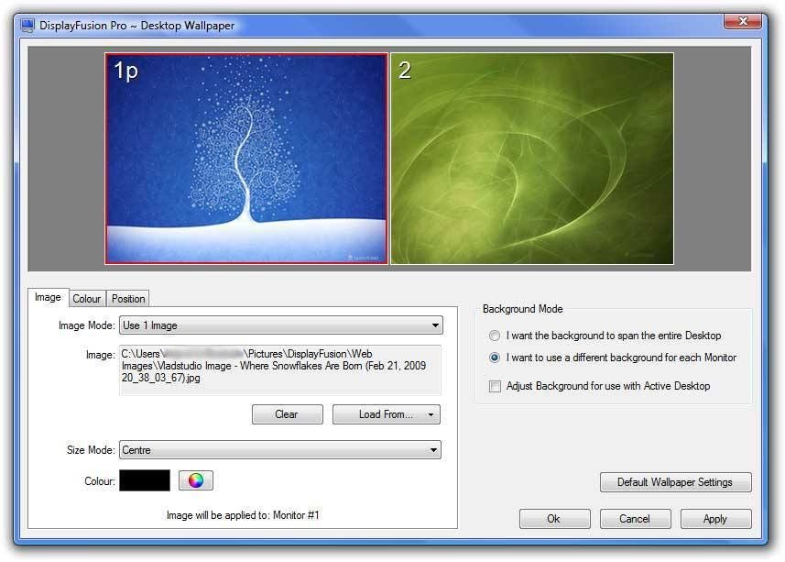Open the Image Mode dropdown
Viewport: 785px width, 562px height.
[279, 325]
